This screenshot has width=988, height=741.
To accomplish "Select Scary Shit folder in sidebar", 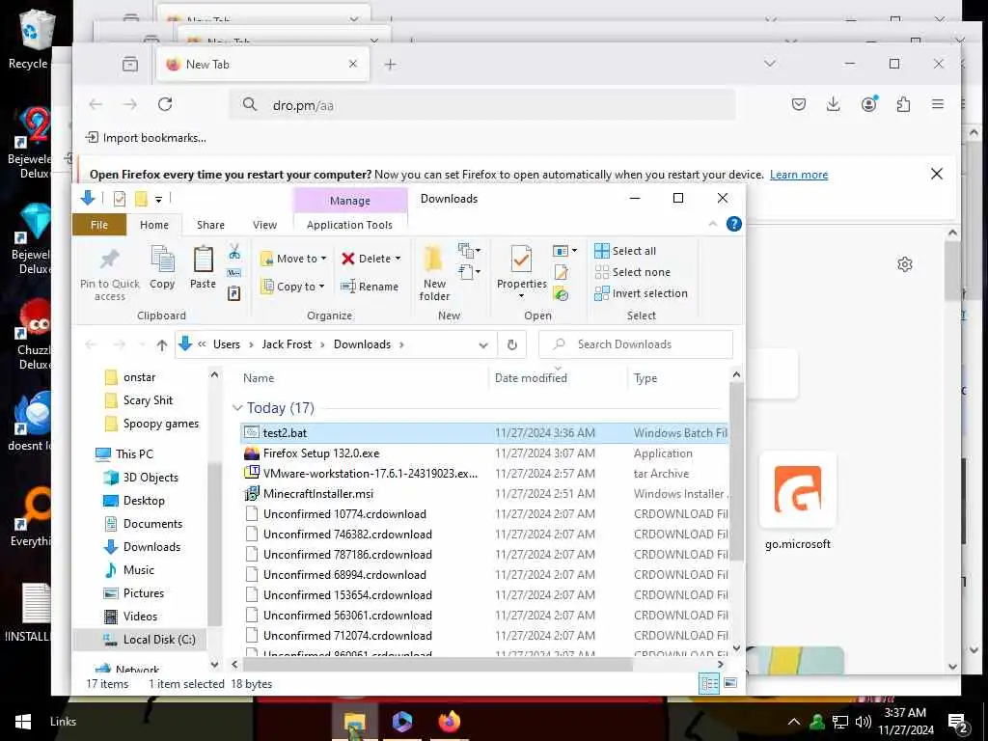I will [148, 400].
